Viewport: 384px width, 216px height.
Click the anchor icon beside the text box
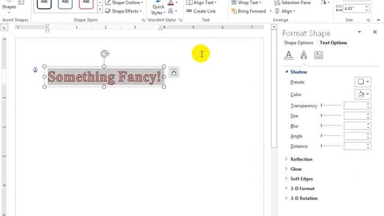35,70
